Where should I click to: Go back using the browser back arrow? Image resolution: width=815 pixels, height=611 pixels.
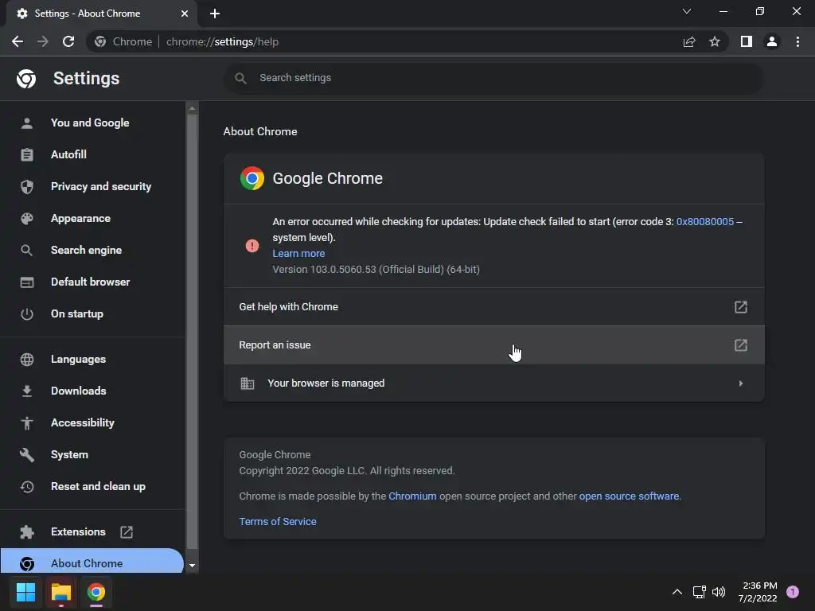[18, 41]
